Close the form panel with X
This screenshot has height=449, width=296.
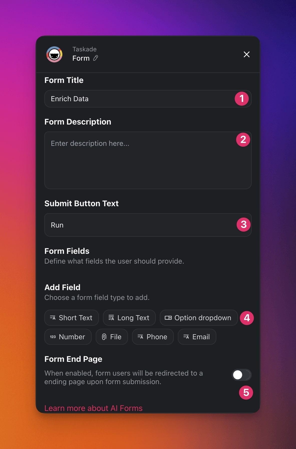click(x=247, y=54)
